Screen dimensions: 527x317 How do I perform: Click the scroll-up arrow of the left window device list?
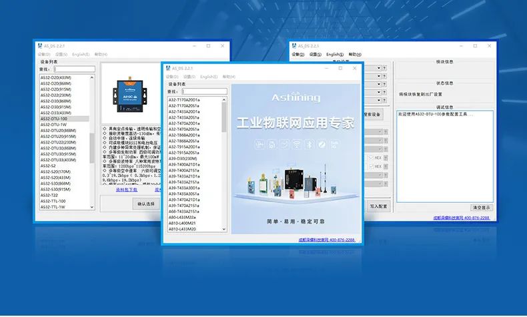92,77
